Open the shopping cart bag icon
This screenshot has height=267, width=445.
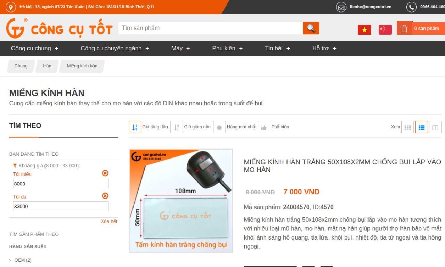click(404, 29)
